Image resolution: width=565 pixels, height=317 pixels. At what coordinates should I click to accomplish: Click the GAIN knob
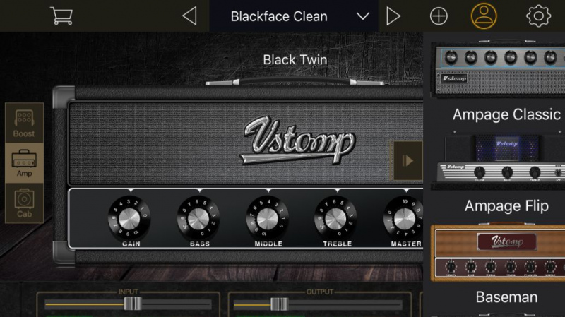[129, 217]
